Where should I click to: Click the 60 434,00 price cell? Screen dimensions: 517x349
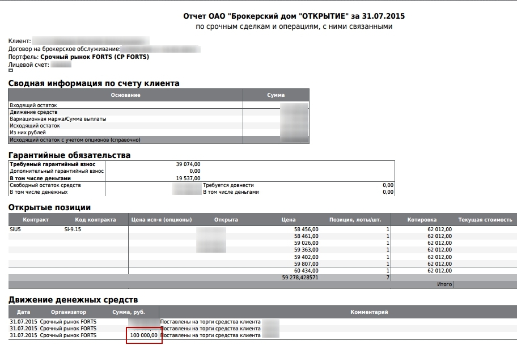pyautogui.click(x=306, y=270)
